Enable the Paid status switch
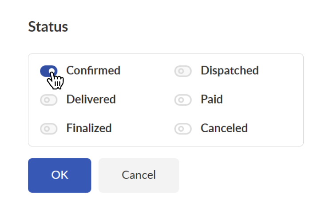Screen dimensions: 321x218 (x=183, y=100)
